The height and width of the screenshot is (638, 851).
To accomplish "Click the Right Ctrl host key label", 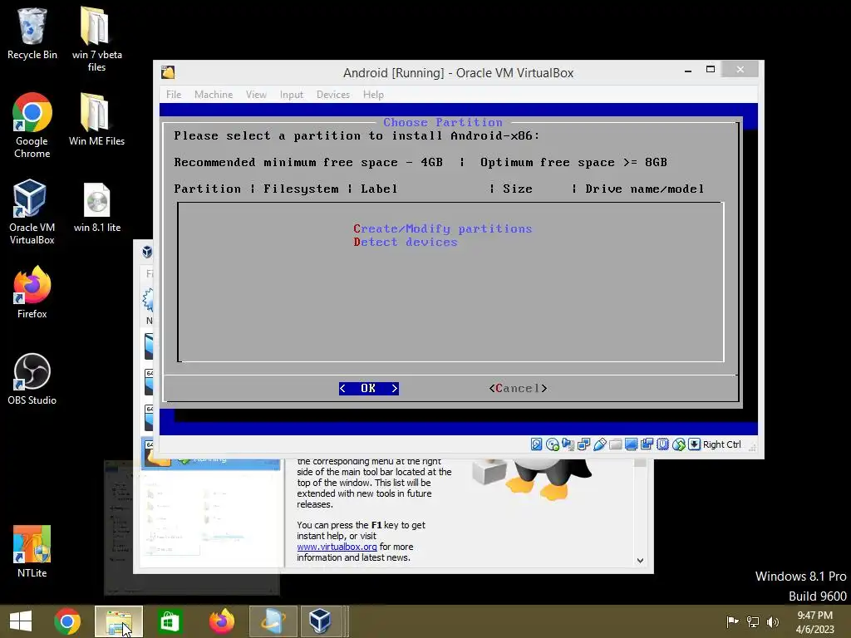I will click(722, 444).
